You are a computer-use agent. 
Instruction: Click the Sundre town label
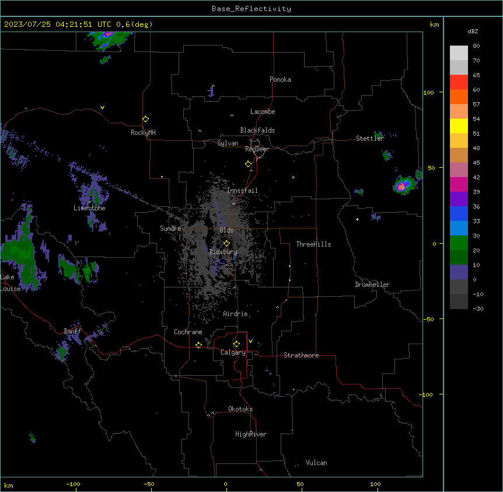170,228
